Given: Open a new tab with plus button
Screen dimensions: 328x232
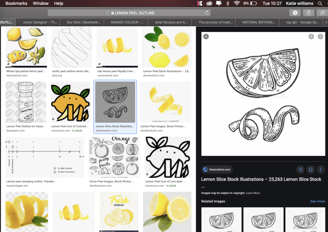Looking at the screenshot, I should (x=326, y=22).
